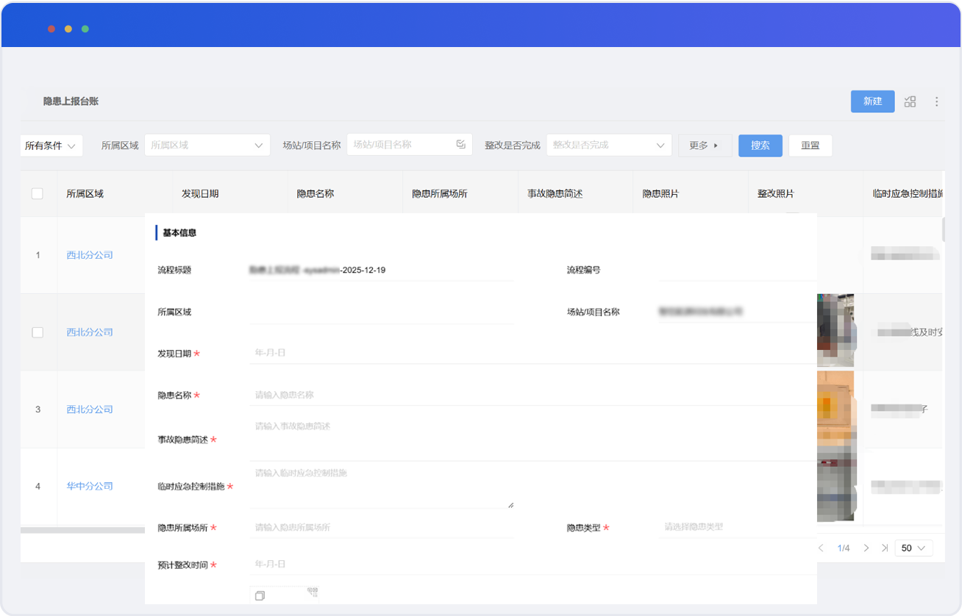Jump to last page with the pagination icon
The image size is (962, 616).
tap(884, 548)
